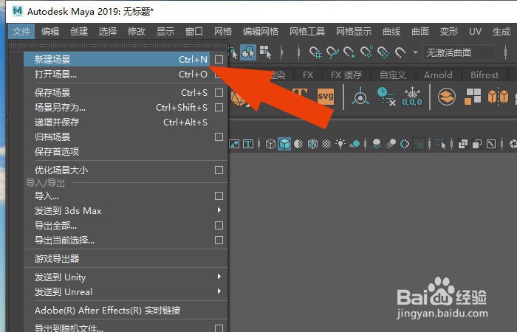Open the 创建 menu
Screen dimensions: 517x332
tap(79, 32)
